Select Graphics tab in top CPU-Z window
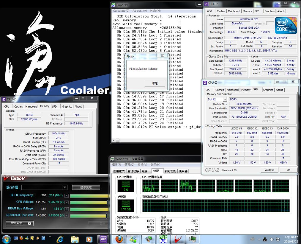Image resolution: width=301 pixels, height=244 pixels. coord(269,11)
